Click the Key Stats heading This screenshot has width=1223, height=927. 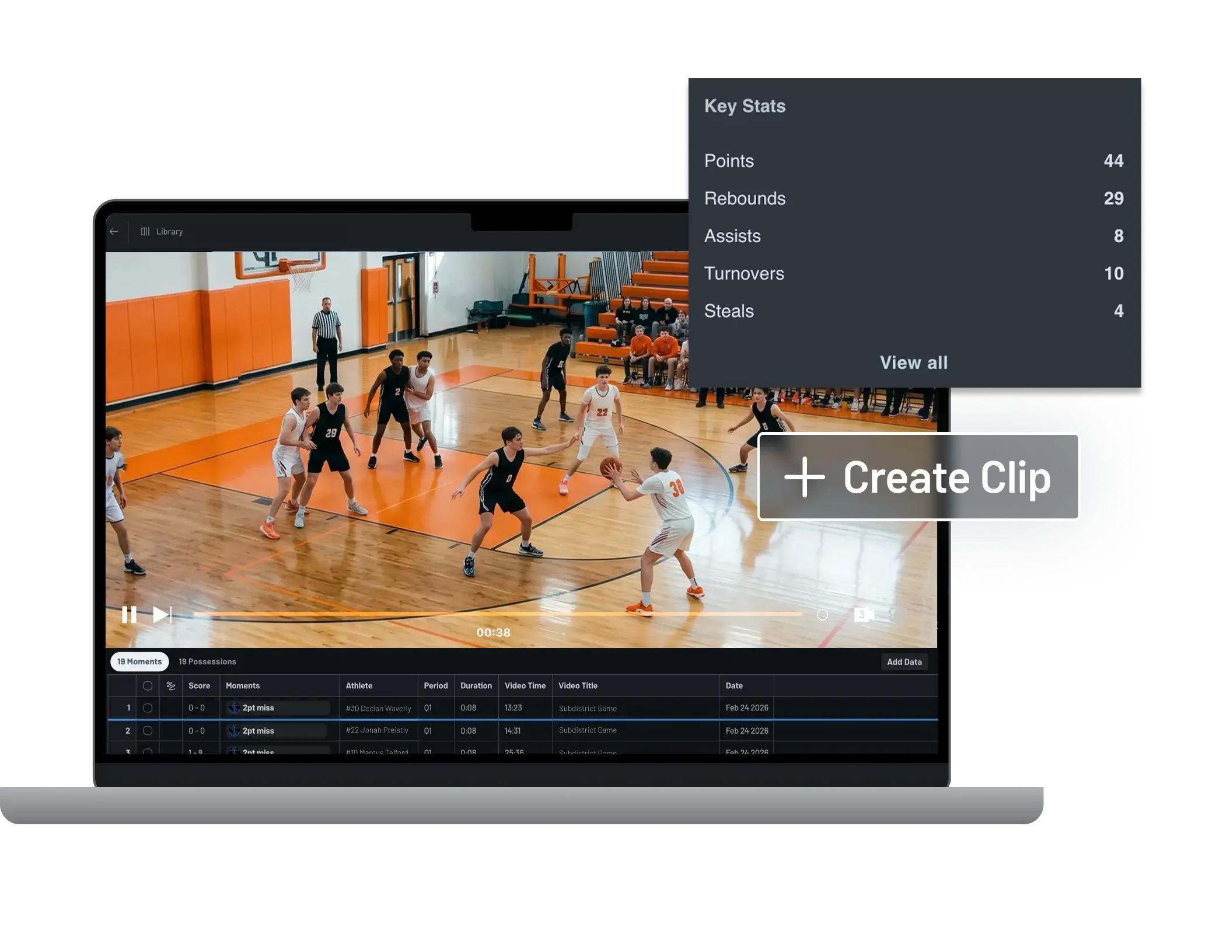745,106
